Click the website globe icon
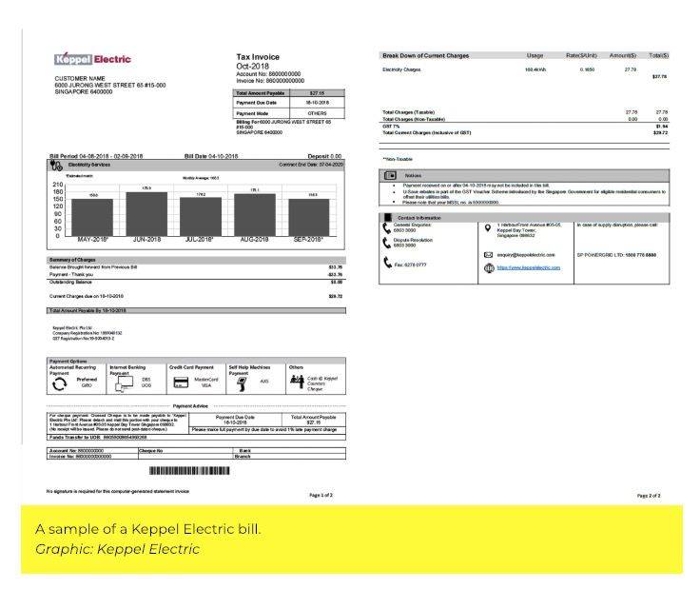Screen dimensions: 700x589 coord(489,268)
